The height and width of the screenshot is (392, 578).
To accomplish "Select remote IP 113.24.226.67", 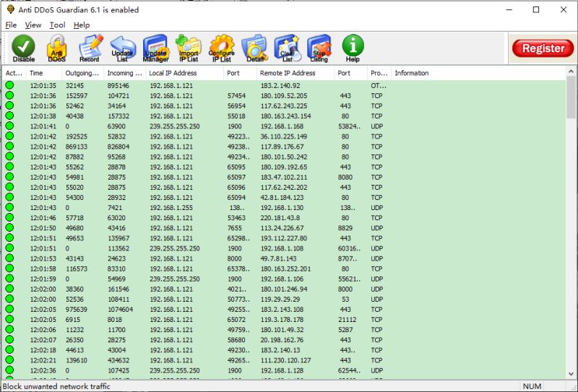I will pos(282,228).
